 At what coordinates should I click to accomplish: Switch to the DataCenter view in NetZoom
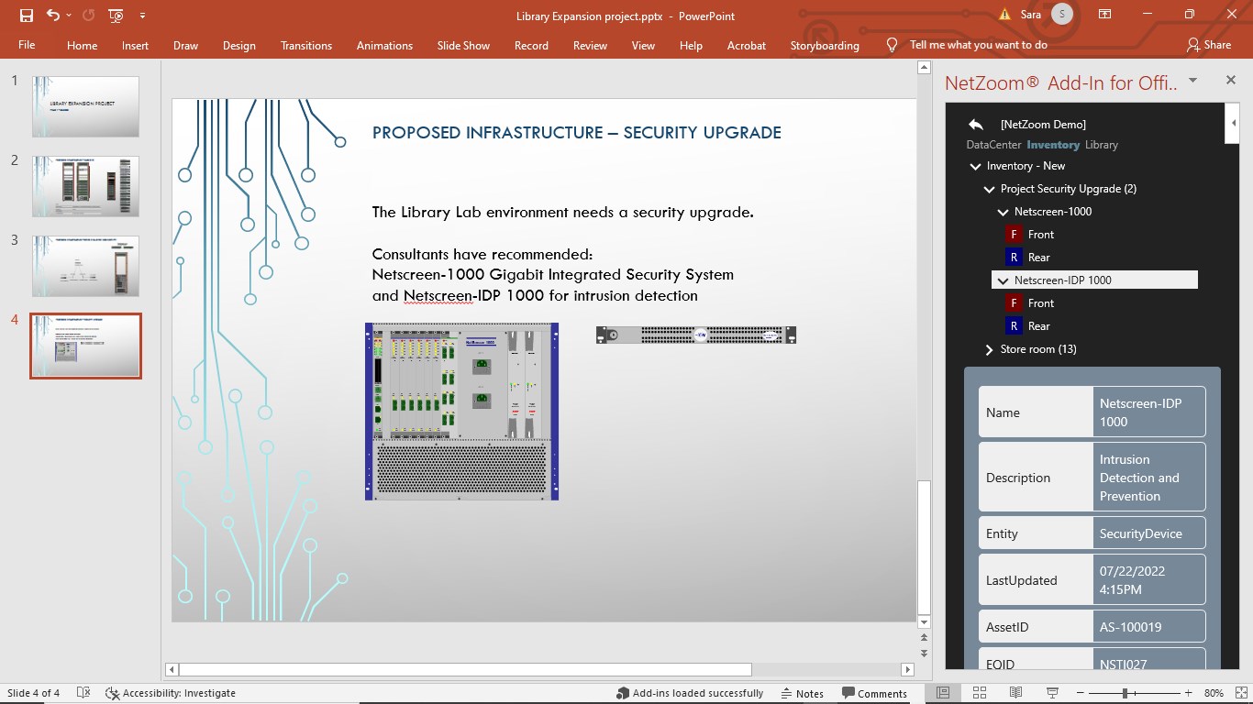tap(993, 145)
